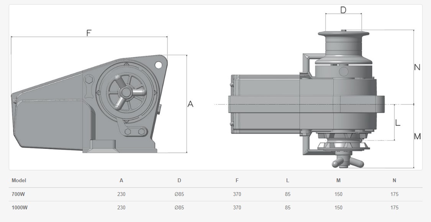
Task: Select the 700W model row label
Action: (18, 194)
